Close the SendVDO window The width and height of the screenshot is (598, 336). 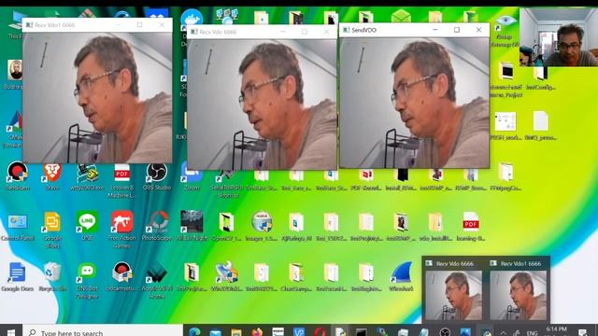pos(478,30)
